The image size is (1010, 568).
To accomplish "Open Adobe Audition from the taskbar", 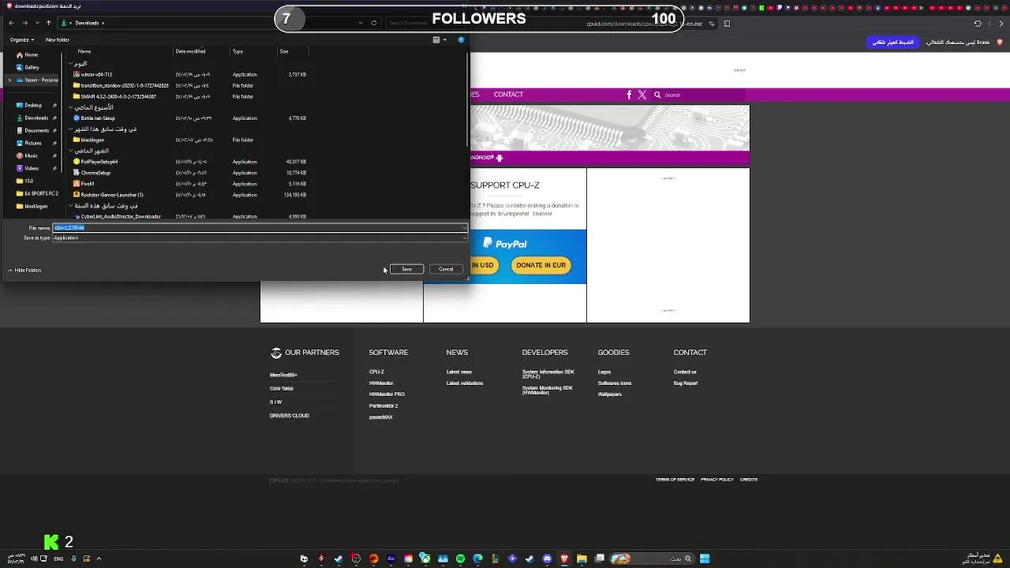I will tap(391, 559).
